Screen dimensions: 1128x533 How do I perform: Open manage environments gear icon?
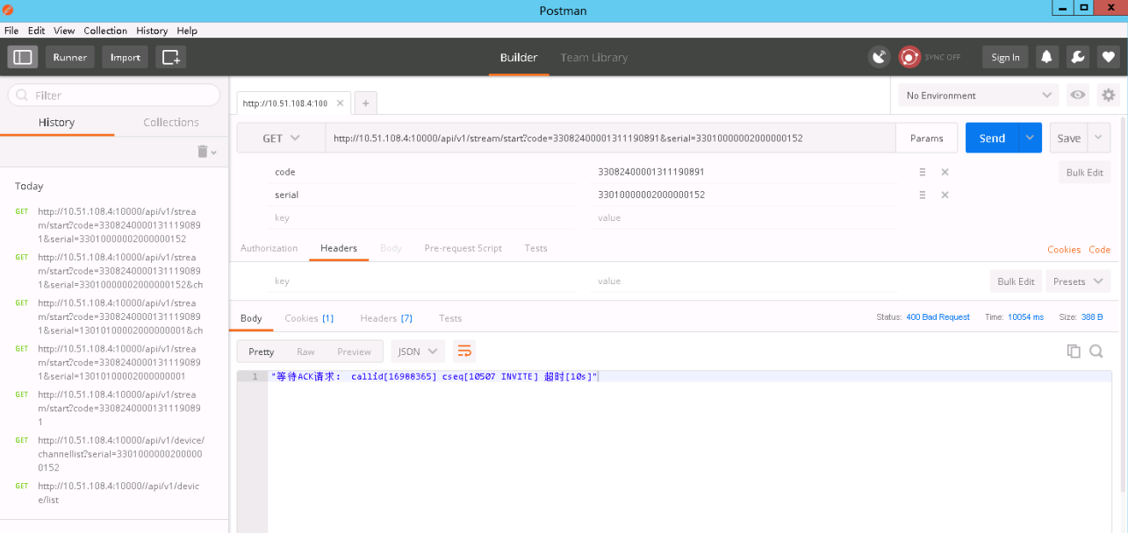1109,95
